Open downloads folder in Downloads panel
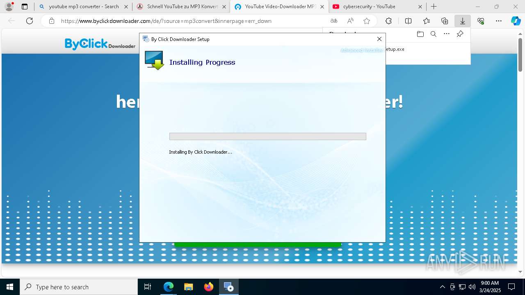 [420, 34]
